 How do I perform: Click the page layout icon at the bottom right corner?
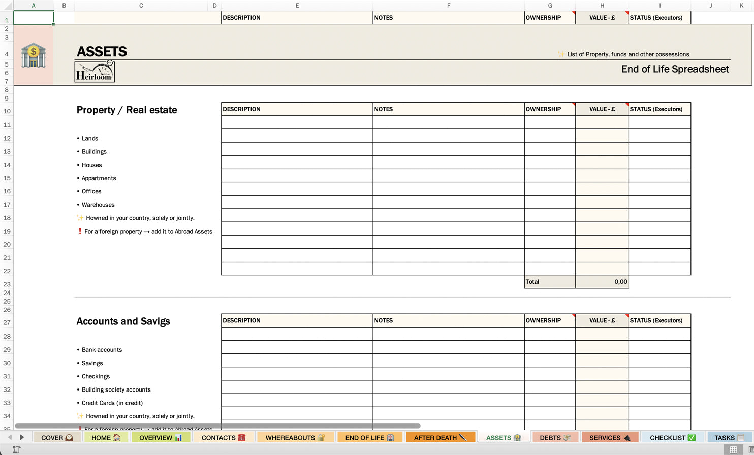pyautogui.click(x=751, y=449)
